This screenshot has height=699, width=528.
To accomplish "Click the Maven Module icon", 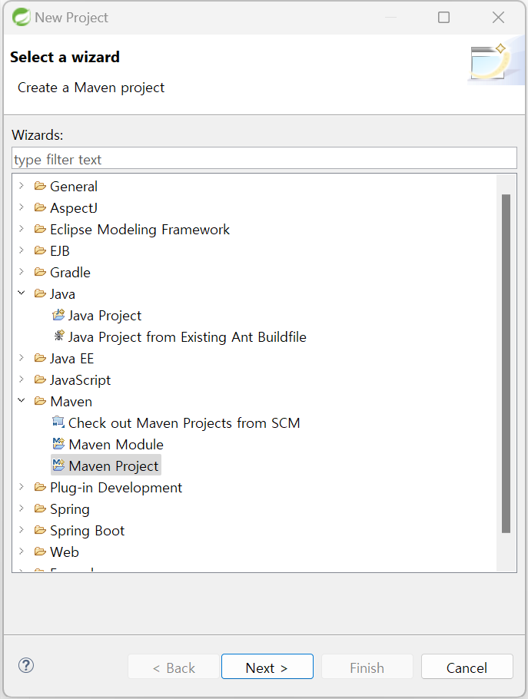I will 58,443.
